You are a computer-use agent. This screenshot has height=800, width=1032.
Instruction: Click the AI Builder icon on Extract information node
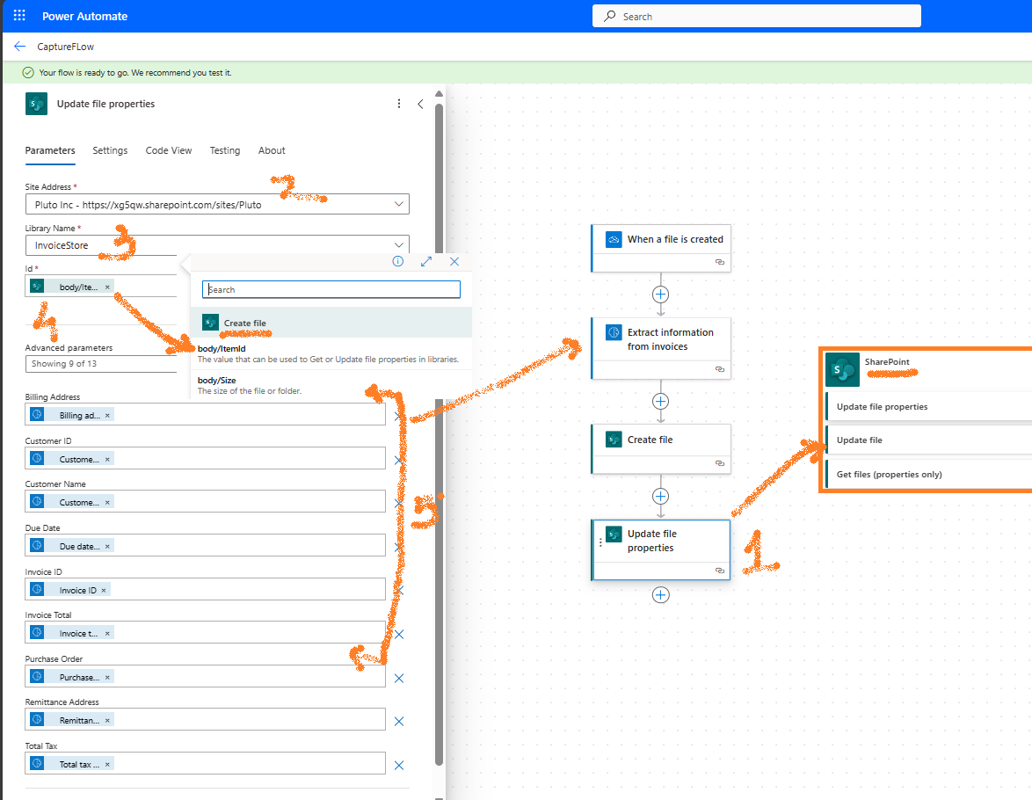(614, 332)
